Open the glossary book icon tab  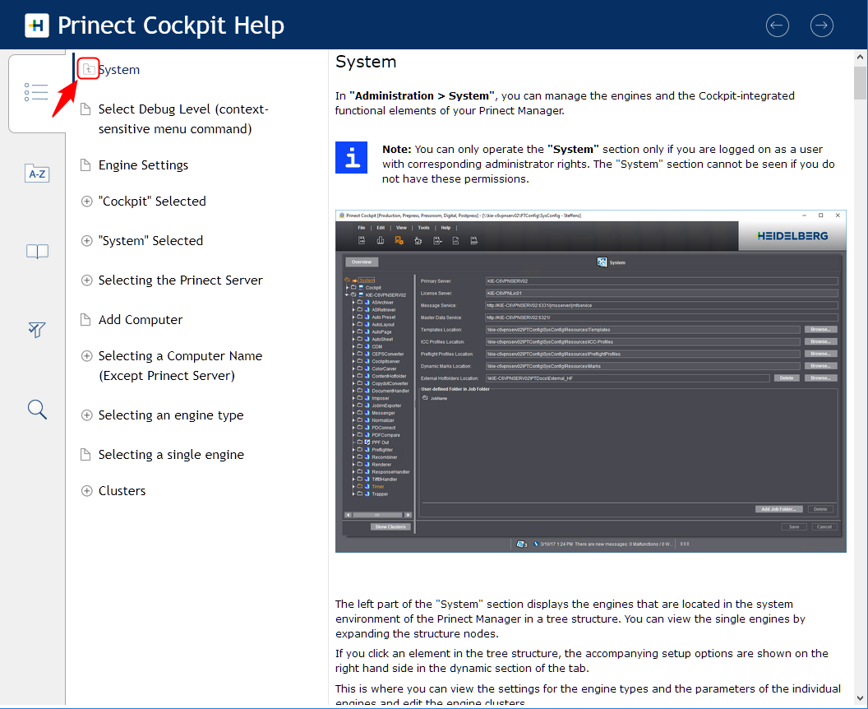click(x=37, y=252)
